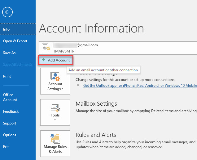Click 'Manage the size of your mailbox' text
Image resolution: width=197 pixels, height=160 pixels.
[136, 111]
